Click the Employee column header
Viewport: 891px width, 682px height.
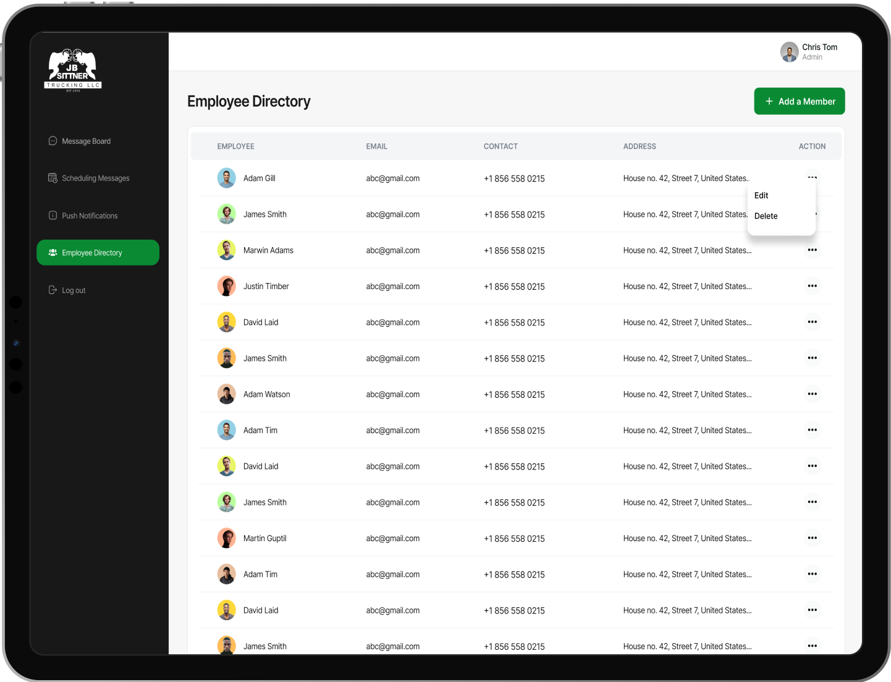coord(235,146)
